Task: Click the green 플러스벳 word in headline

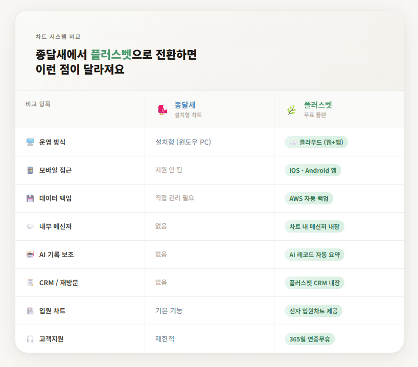Action: click(x=111, y=54)
